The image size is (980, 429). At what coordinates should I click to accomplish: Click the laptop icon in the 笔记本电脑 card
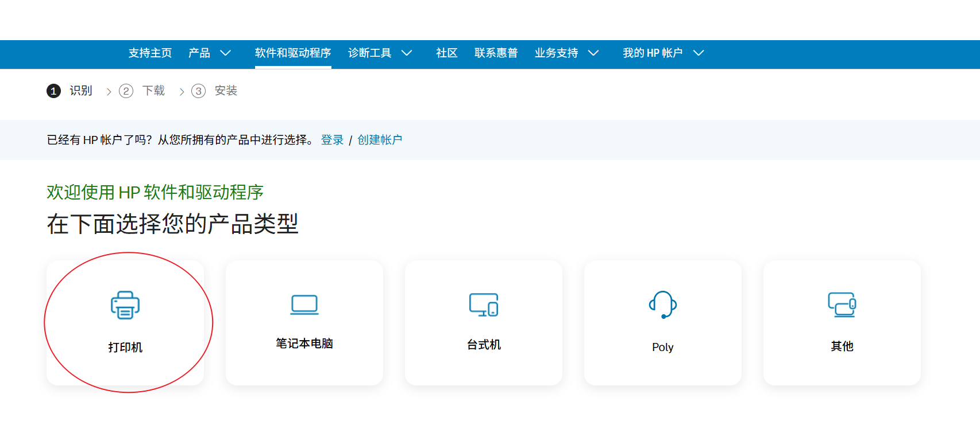click(304, 305)
